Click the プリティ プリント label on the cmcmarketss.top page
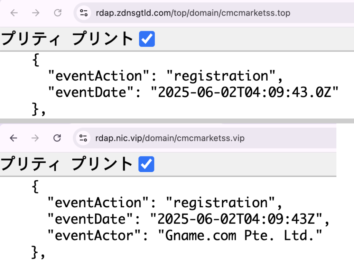 [x=67, y=39]
